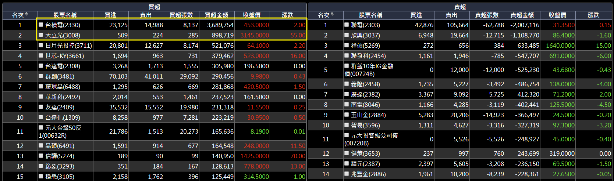Sort 賣超 table by 名次 arrow
The height and width of the screenshot is (181, 614).
tap(332, 15)
